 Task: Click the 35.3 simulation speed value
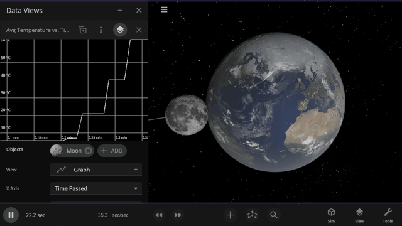coord(102,215)
